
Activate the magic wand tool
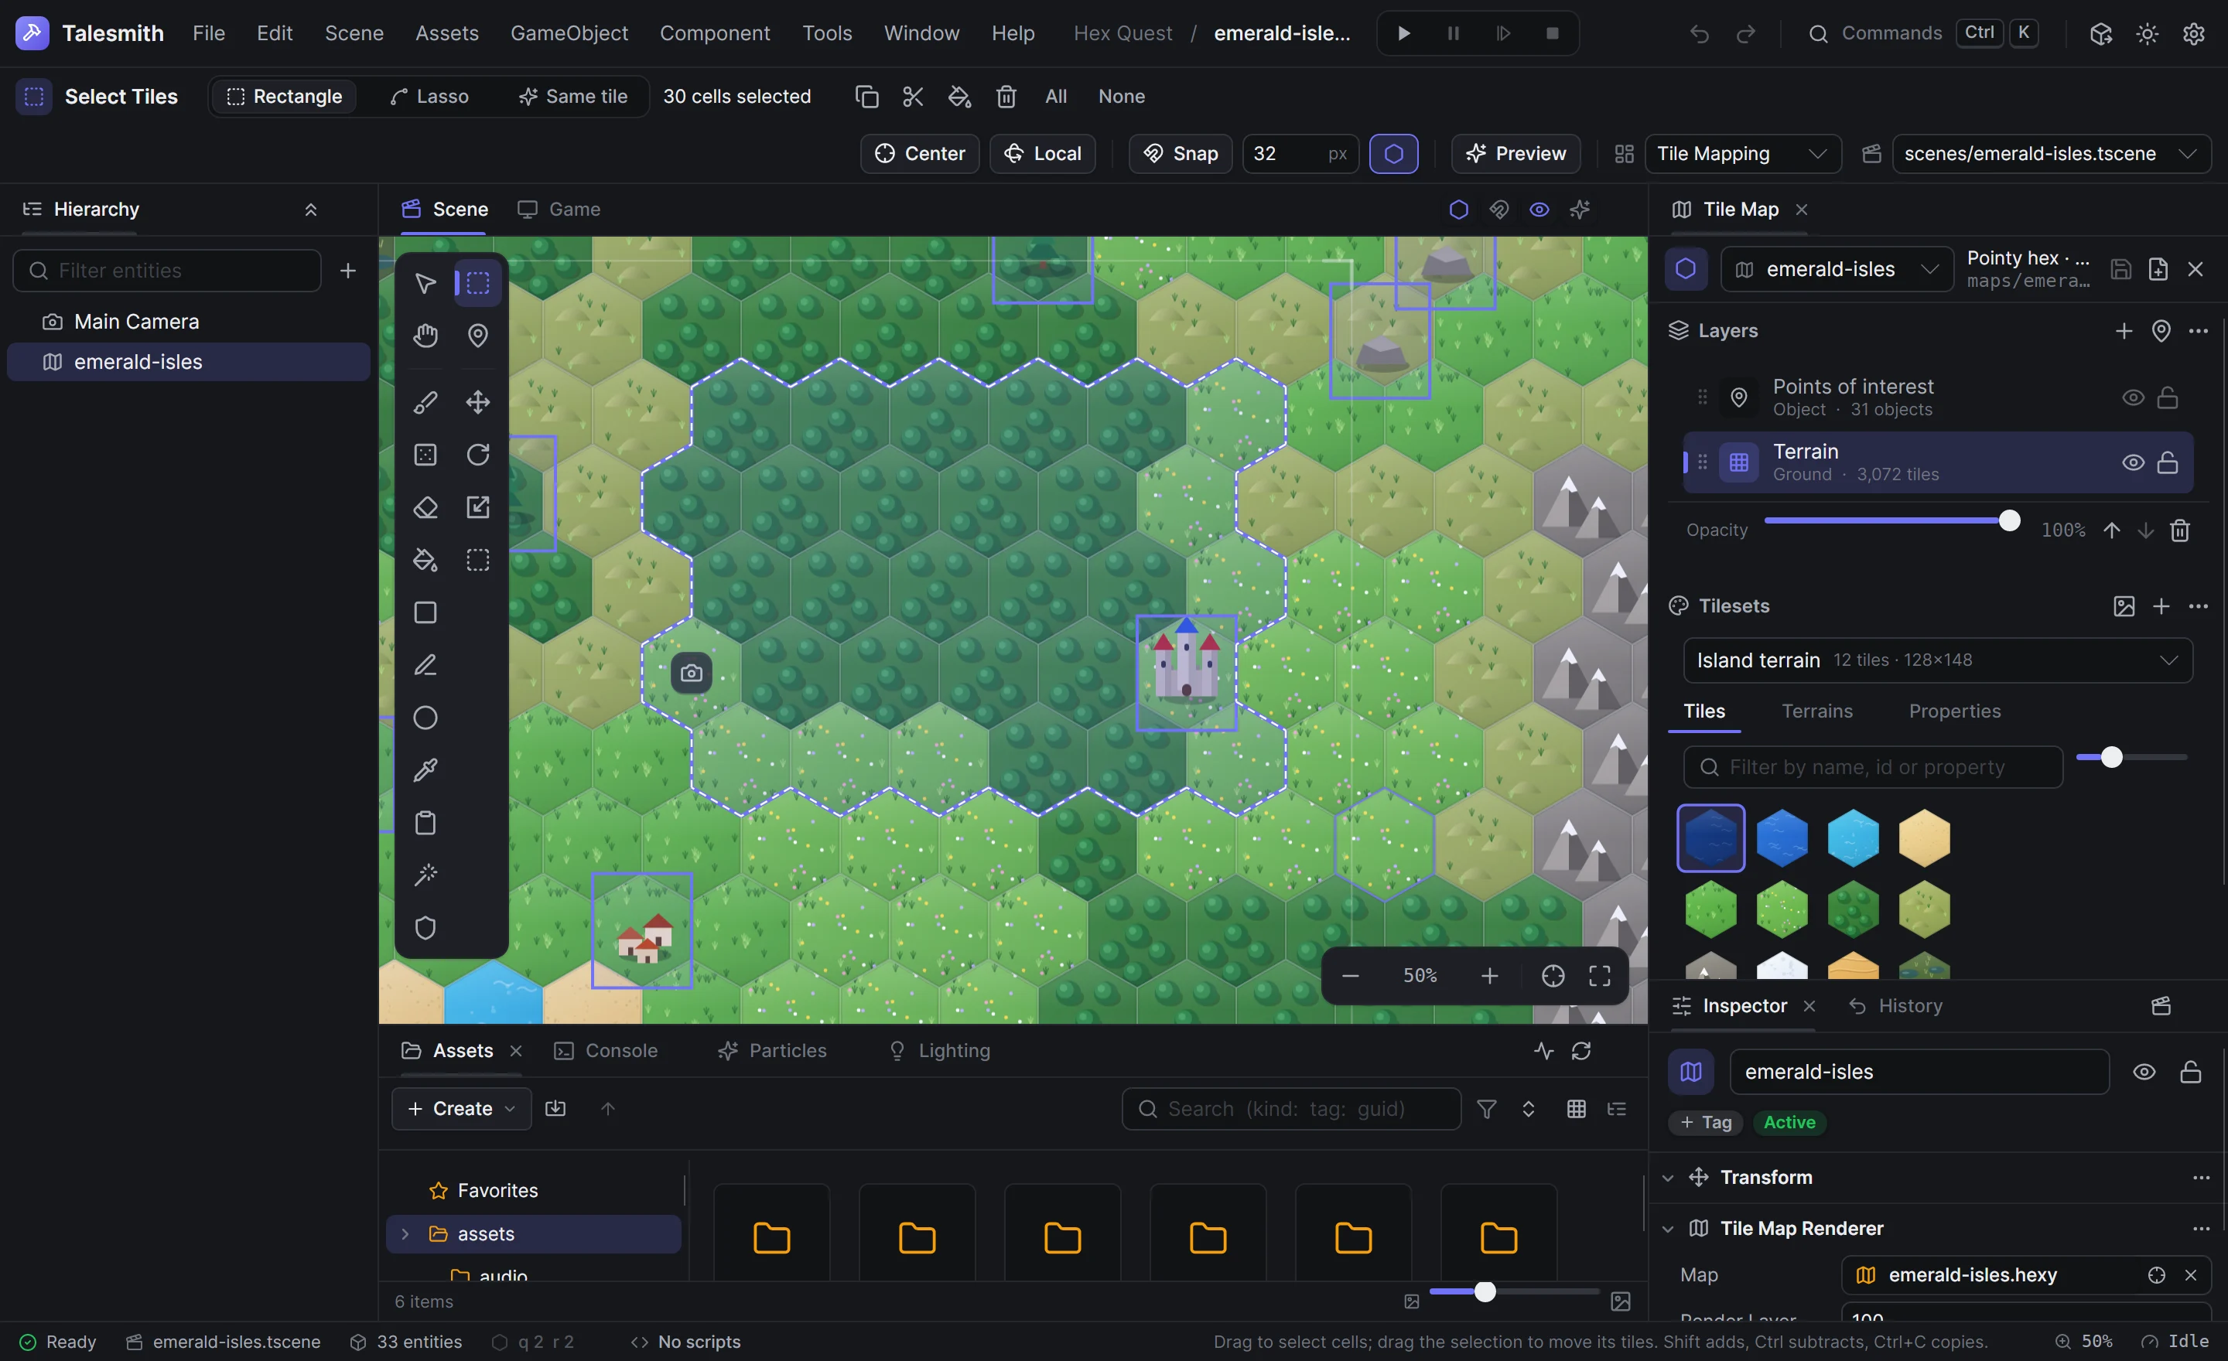[425, 875]
